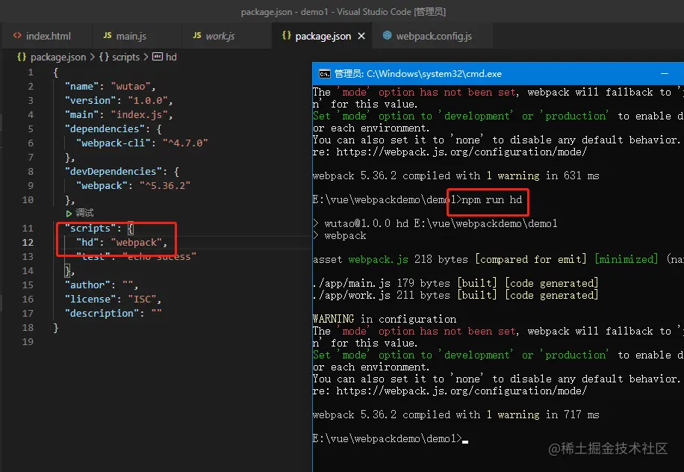The width and height of the screenshot is (684, 472).
Task: Click the "^4.7.0" version string
Action: point(185,143)
